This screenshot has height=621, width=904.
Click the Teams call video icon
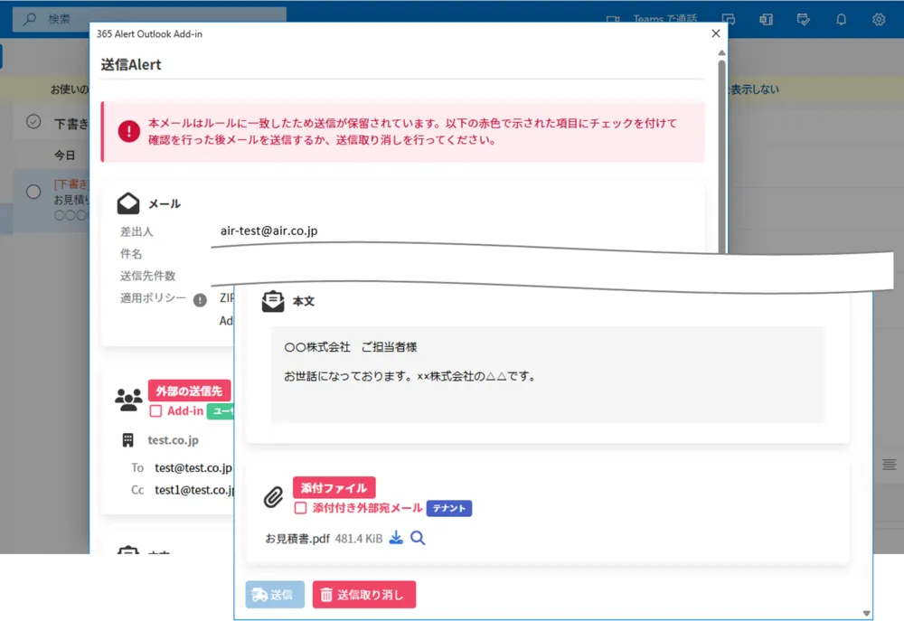click(x=613, y=19)
